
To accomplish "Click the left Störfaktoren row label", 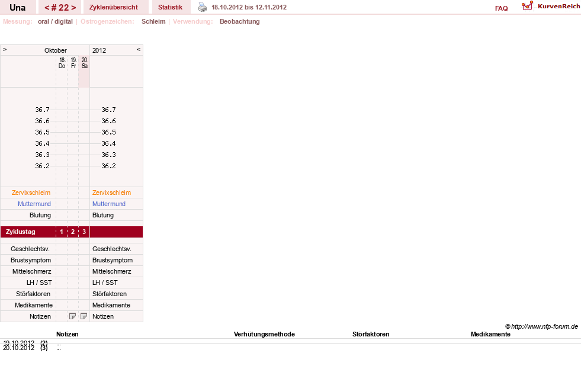I will click(x=33, y=294).
